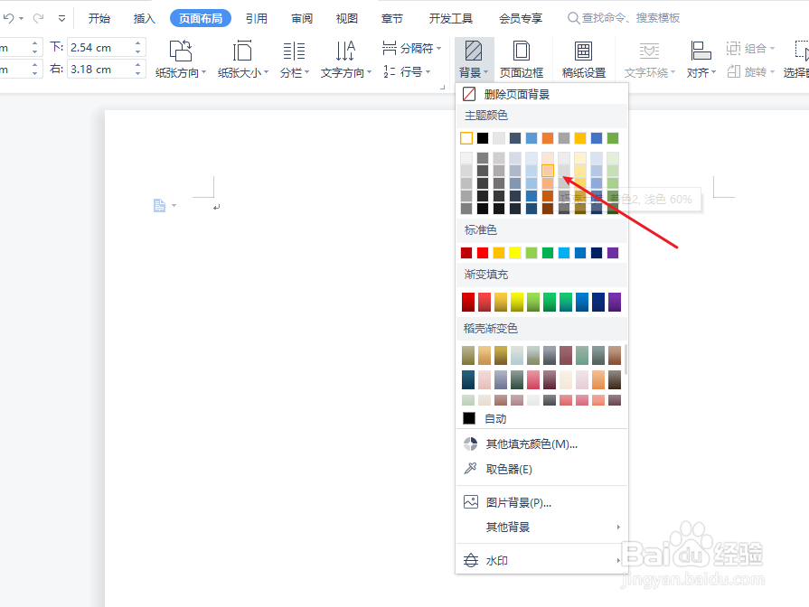809x607 pixels.
Task: Open 稿纸设置 manuscript paper settings
Action: [584, 60]
